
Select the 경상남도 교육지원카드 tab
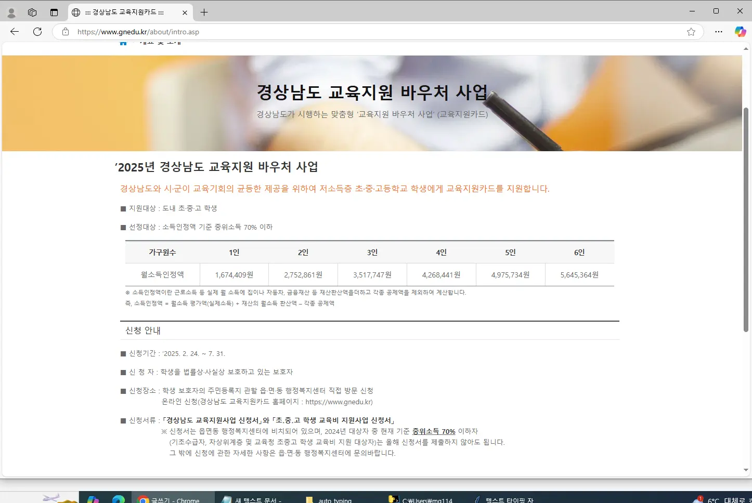click(x=125, y=12)
